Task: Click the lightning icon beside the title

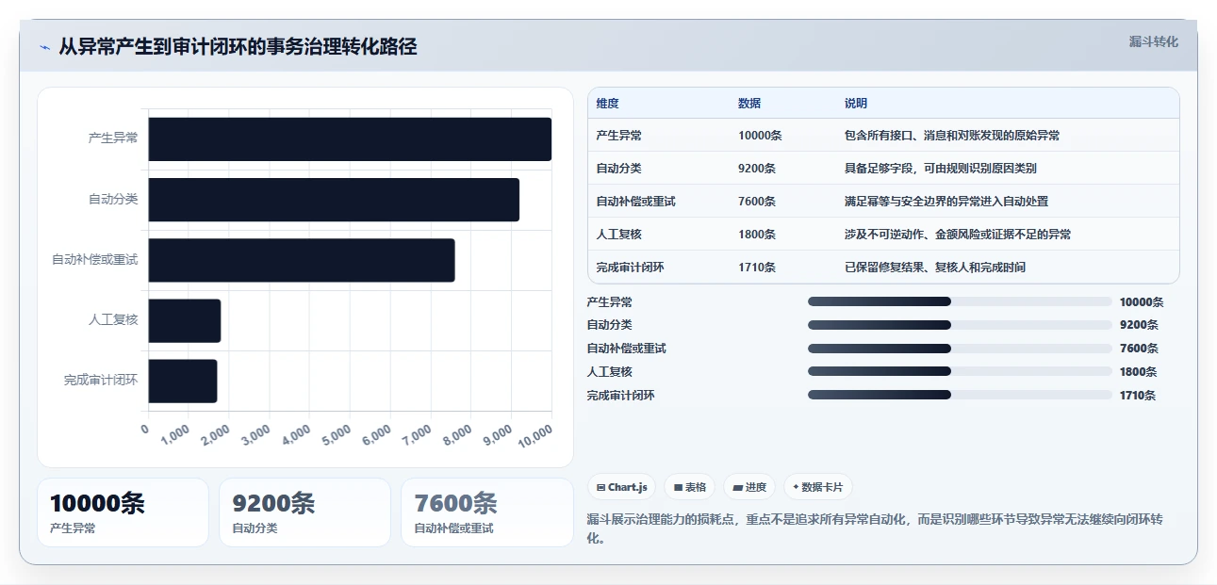Action: pos(45,47)
